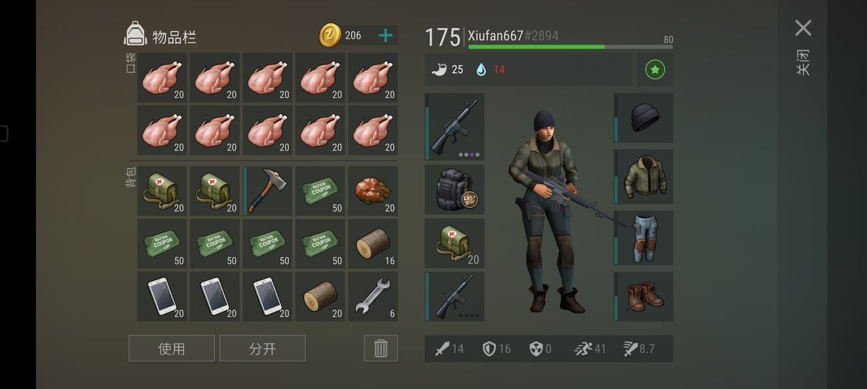Open the green star perks icon
The image size is (867, 389).
tap(655, 70)
